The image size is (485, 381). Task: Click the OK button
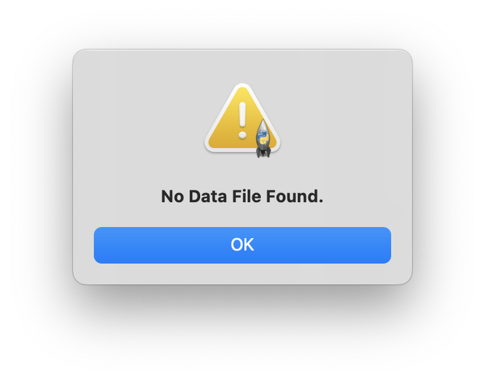point(242,245)
